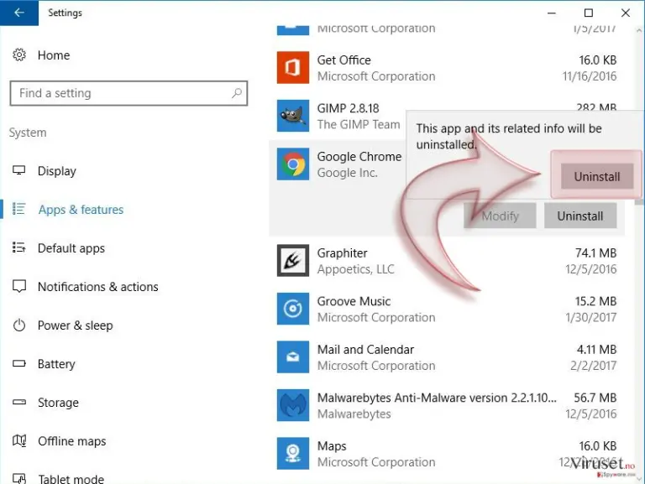The height and width of the screenshot is (484, 645).
Task: Go to Power & sleep settings
Action: [75, 325]
